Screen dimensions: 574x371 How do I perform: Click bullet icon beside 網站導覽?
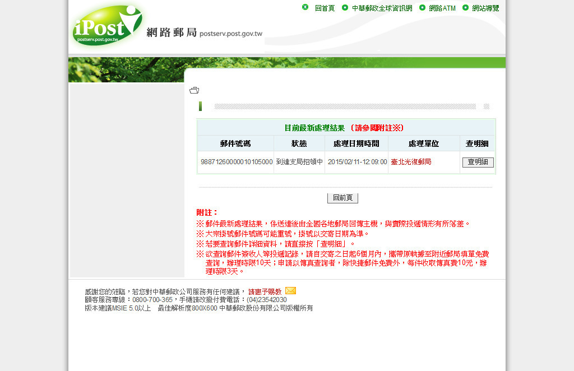pyautogui.click(x=465, y=7)
